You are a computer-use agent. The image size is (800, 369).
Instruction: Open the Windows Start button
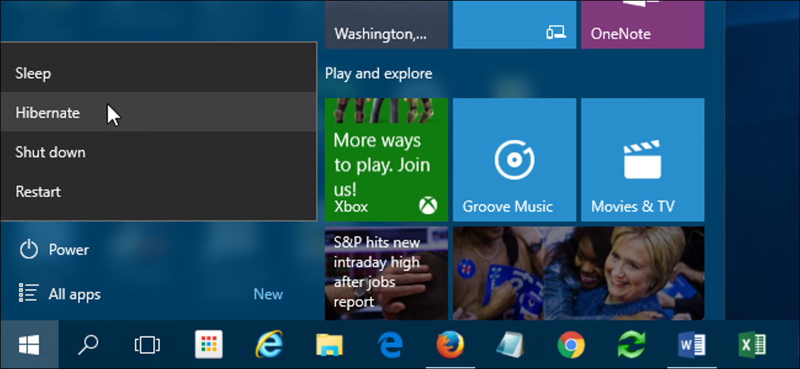coord(29,344)
